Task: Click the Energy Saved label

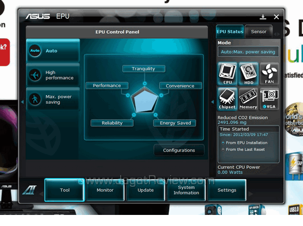Action: pos(175,123)
